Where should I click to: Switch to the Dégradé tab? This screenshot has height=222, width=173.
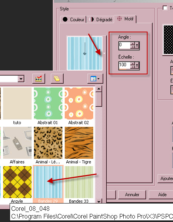101,19
